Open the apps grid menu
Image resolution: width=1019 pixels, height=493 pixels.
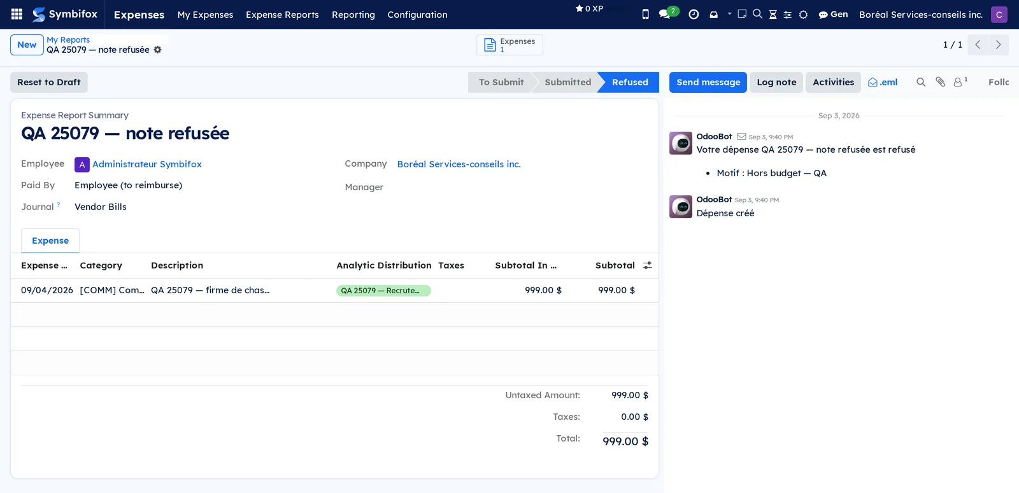[x=17, y=14]
